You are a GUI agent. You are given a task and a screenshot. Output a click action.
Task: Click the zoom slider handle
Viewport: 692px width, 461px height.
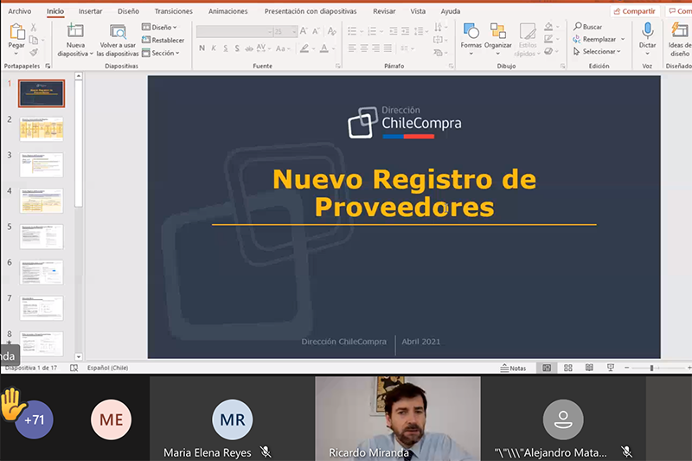[x=651, y=368]
